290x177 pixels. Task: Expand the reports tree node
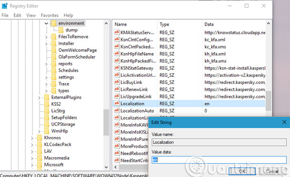pos(46,64)
